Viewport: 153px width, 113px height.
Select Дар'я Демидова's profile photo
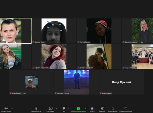[142, 31]
